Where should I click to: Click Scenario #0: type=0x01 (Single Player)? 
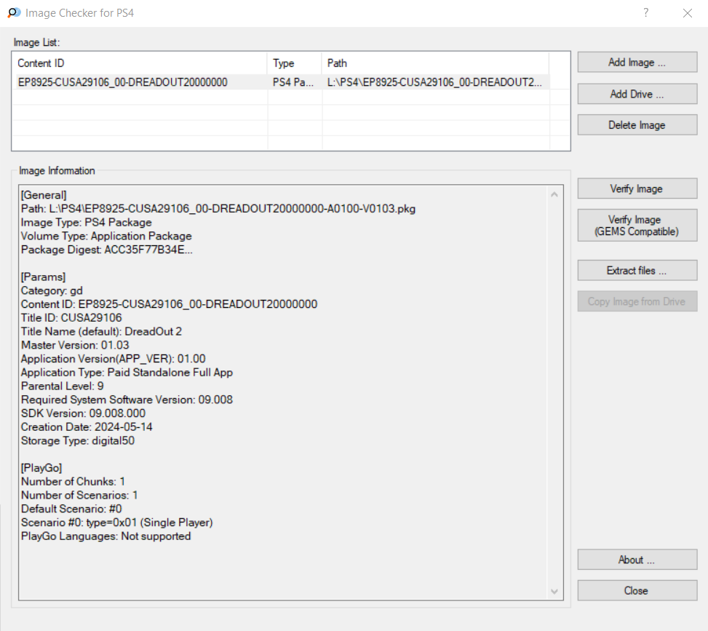point(117,523)
